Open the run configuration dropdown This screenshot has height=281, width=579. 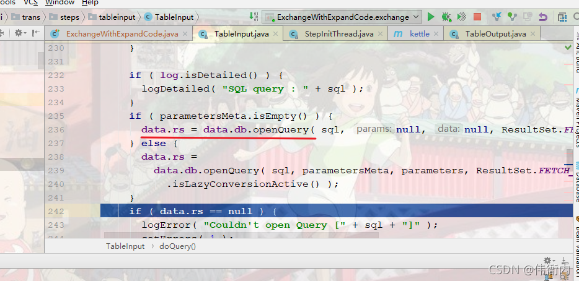(x=343, y=17)
